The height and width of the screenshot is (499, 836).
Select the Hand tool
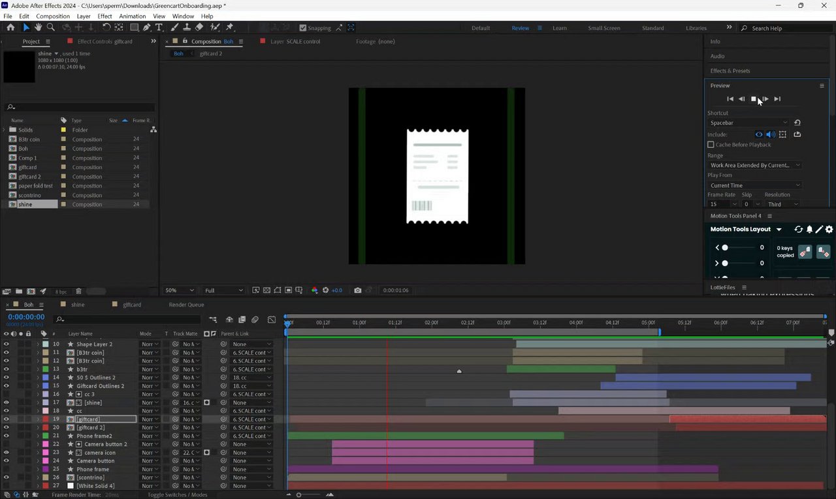pyautogui.click(x=38, y=27)
